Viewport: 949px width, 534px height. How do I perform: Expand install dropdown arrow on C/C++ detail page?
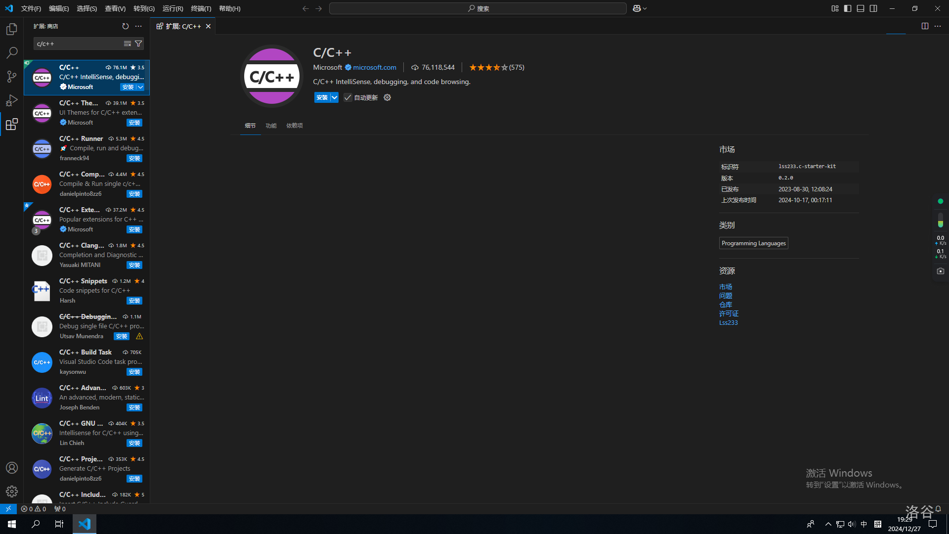pyautogui.click(x=335, y=97)
